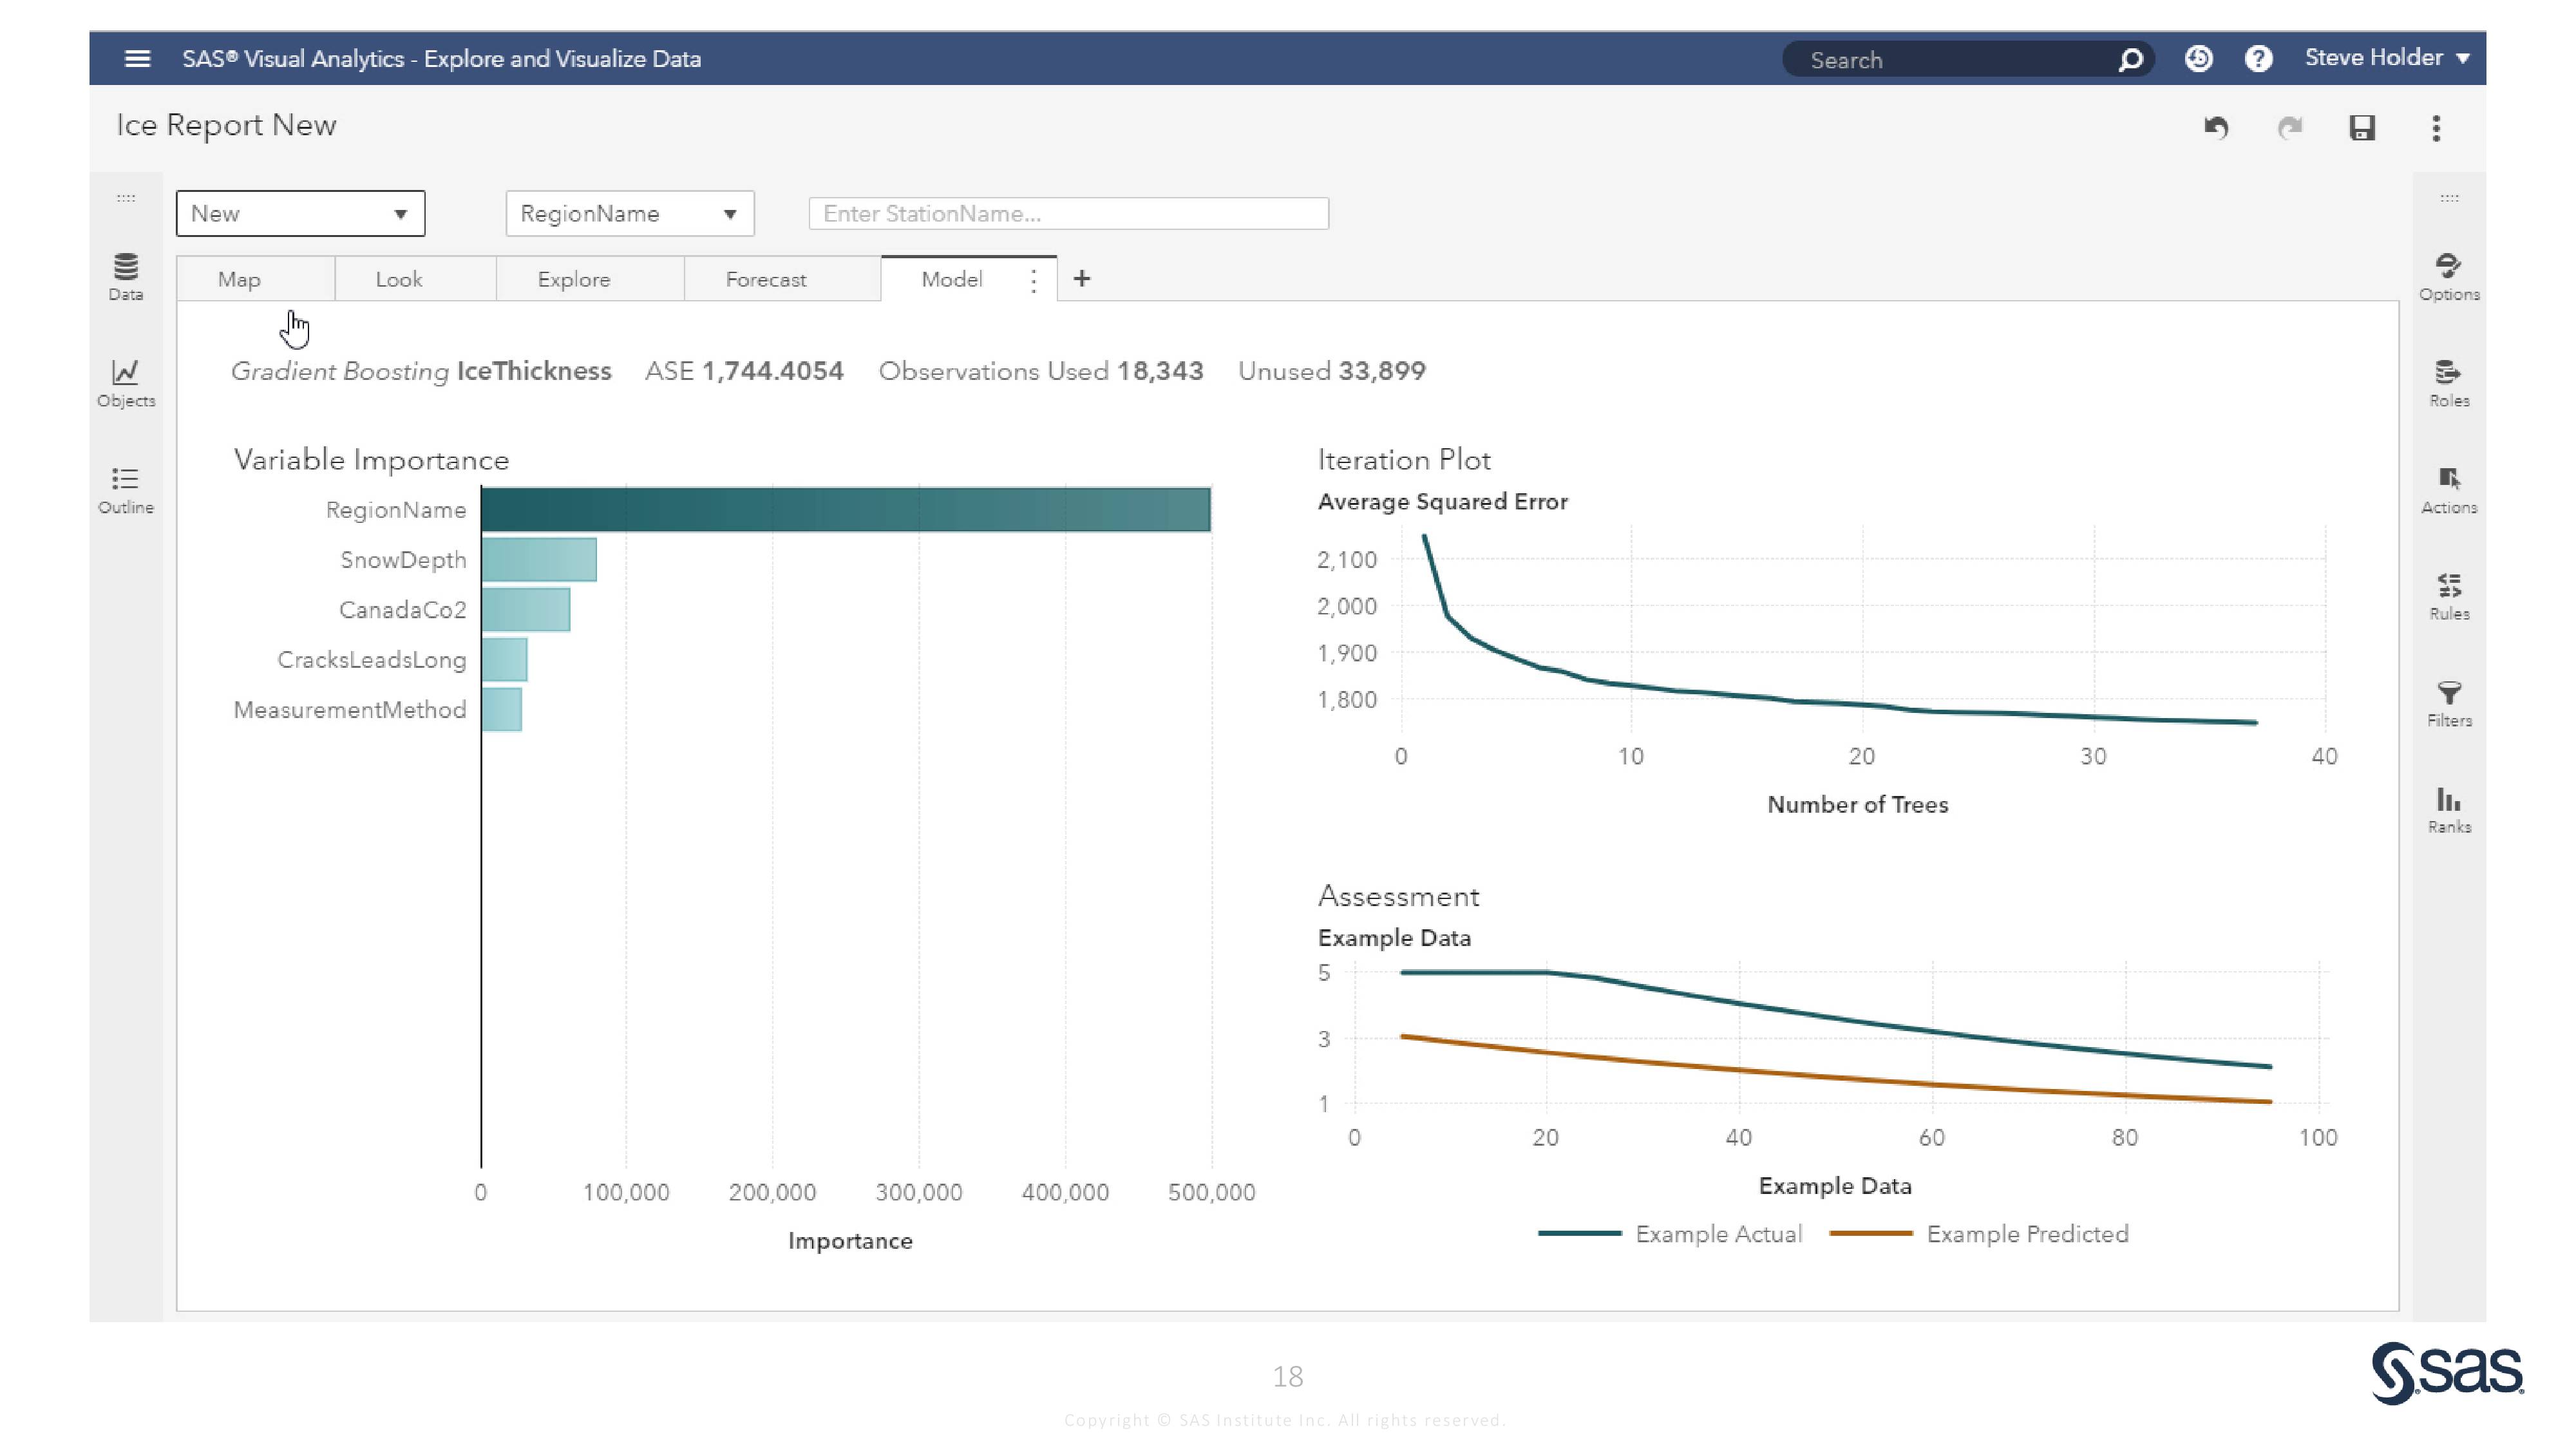Click the ASE 1,744.4054 value
The image size is (2576, 1449).
click(x=744, y=371)
